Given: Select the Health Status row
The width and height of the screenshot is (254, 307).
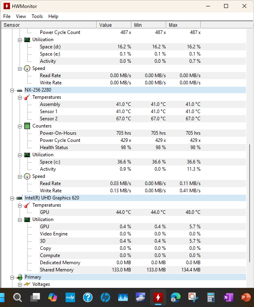Looking at the screenshot, I should (123, 148).
